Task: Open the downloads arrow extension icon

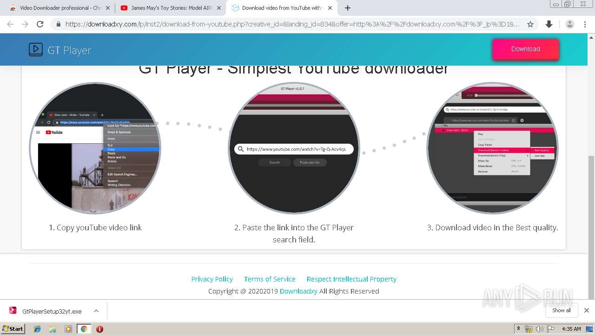Action: (x=549, y=24)
